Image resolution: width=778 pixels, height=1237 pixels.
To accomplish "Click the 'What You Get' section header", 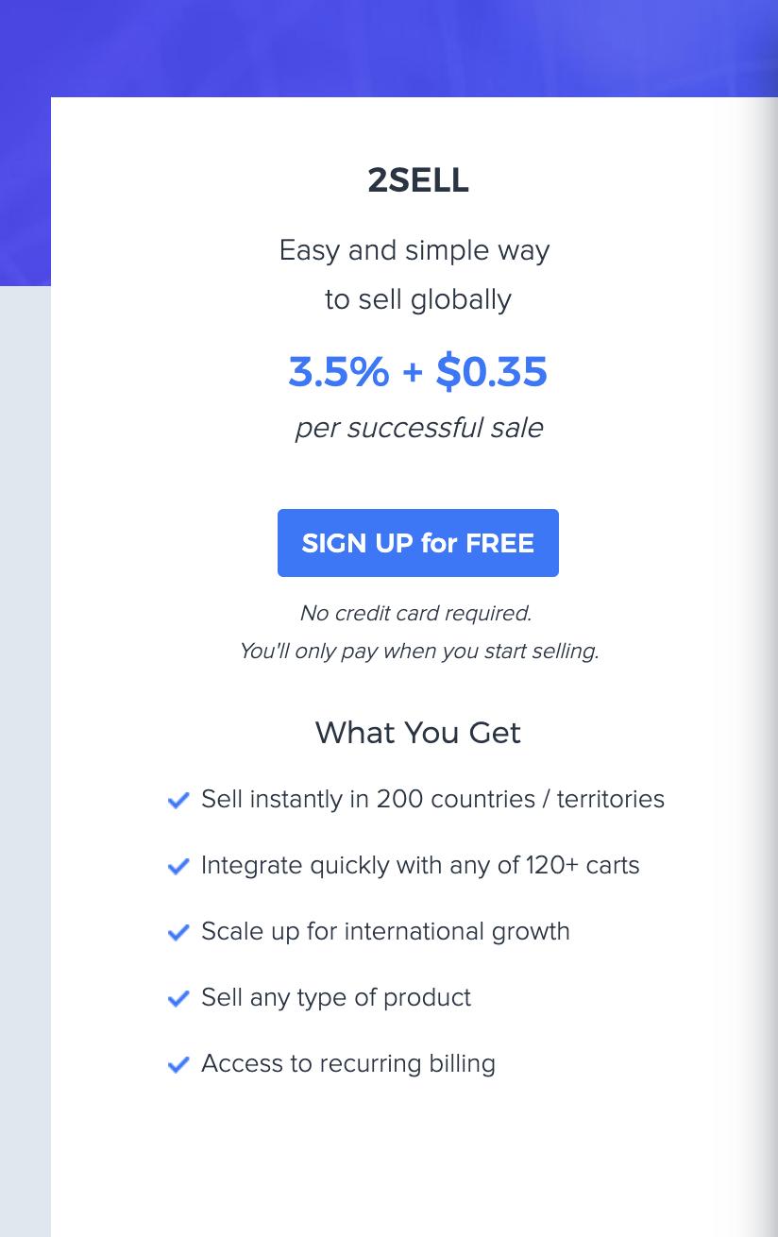I will click(417, 733).
